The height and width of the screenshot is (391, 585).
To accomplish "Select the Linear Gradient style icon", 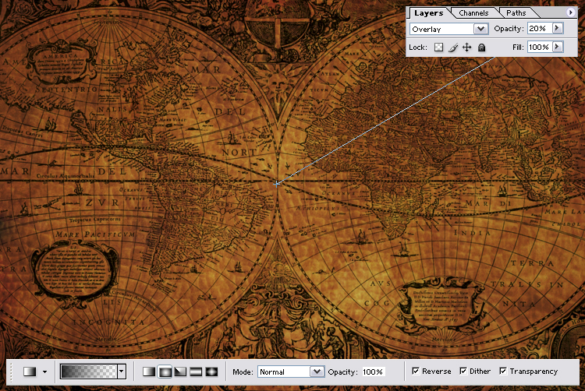I will pos(150,372).
